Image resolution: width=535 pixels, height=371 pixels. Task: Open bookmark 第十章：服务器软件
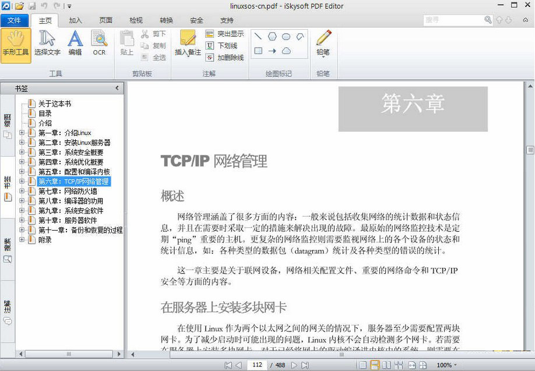[x=68, y=220]
